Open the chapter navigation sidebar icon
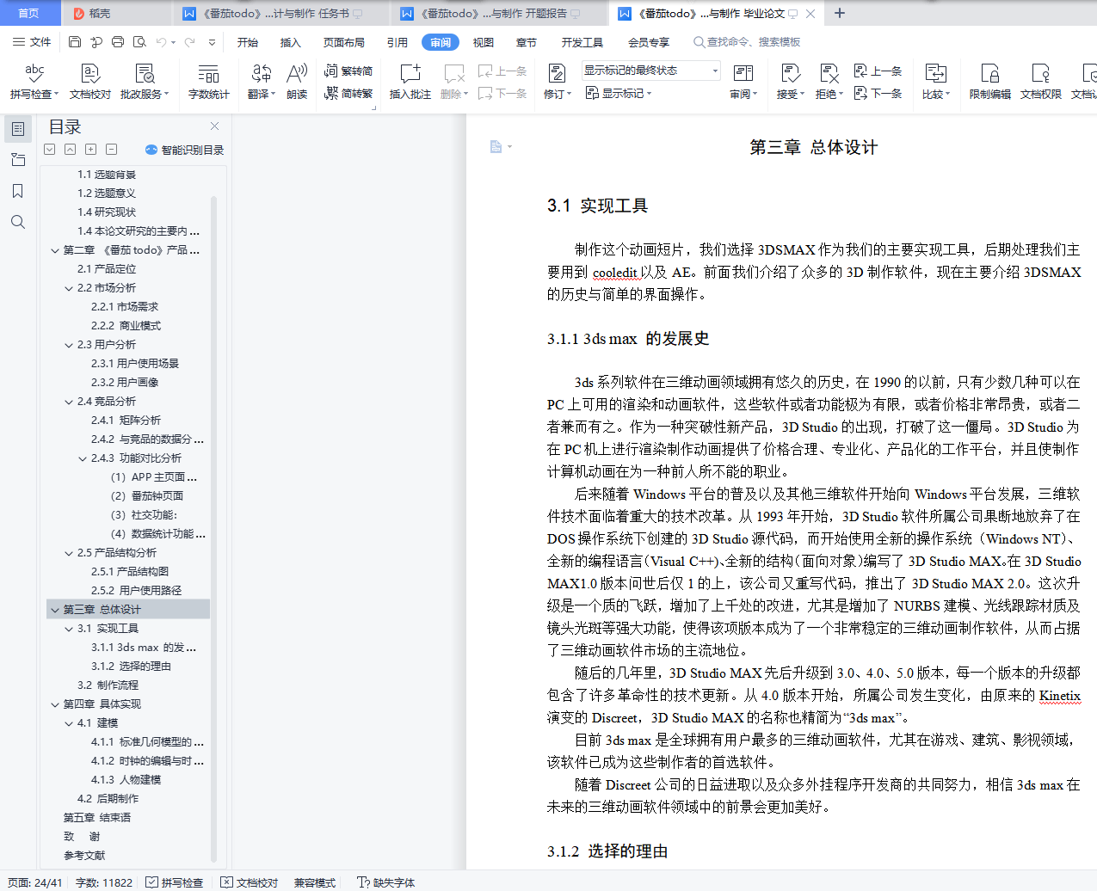Image resolution: width=1097 pixels, height=891 pixels. (x=17, y=160)
